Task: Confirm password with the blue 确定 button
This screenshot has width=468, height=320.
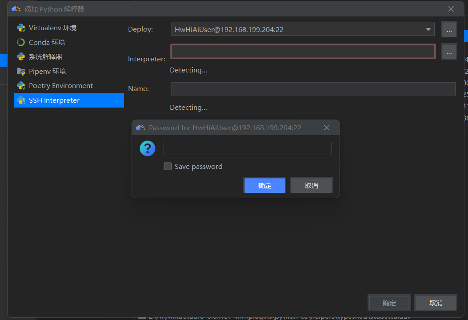Action: click(264, 185)
